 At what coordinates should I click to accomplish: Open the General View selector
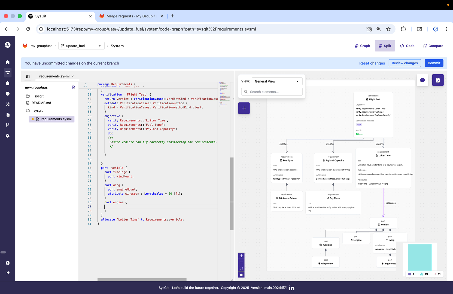277,81
